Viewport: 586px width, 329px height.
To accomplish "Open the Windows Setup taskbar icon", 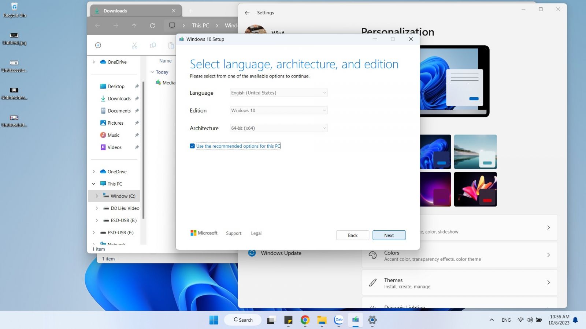I will [x=355, y=320].
